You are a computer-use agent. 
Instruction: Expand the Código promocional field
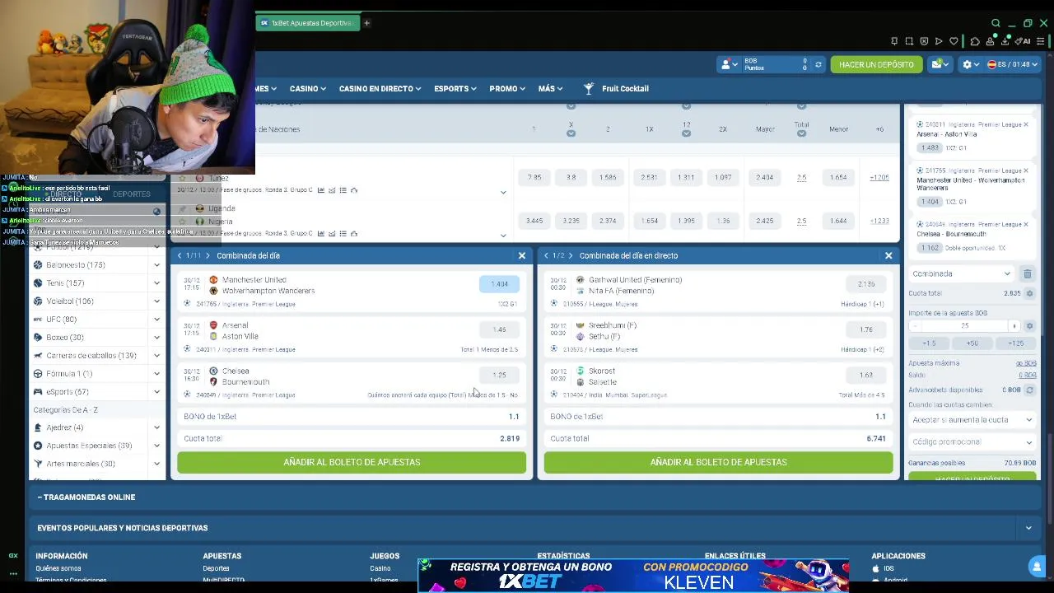pos(972,442)
